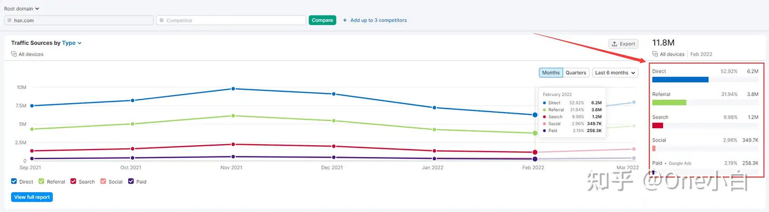The height and width of the screenshot is (212, 769).
Task: Uncheck the Referral series checkbox
Action: pyautogui.click(x=42, y=182)
